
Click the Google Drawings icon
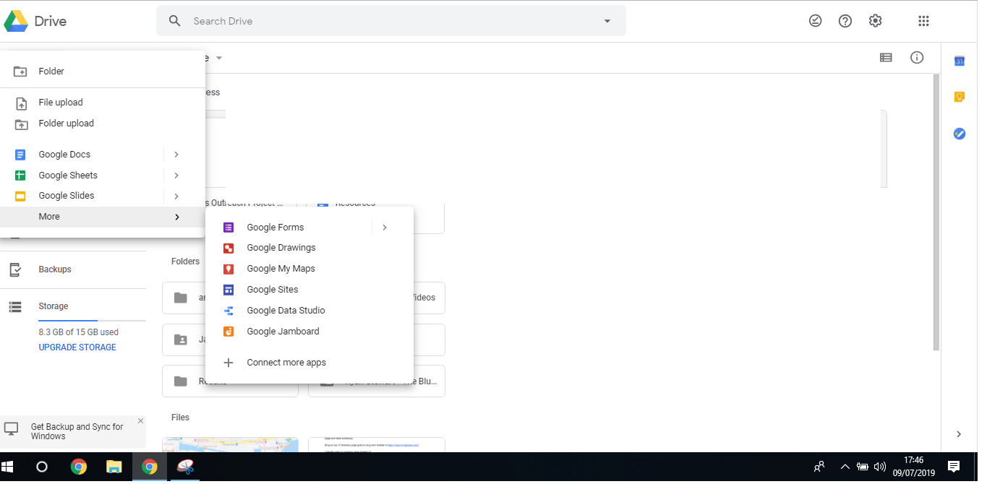[228, 248]
